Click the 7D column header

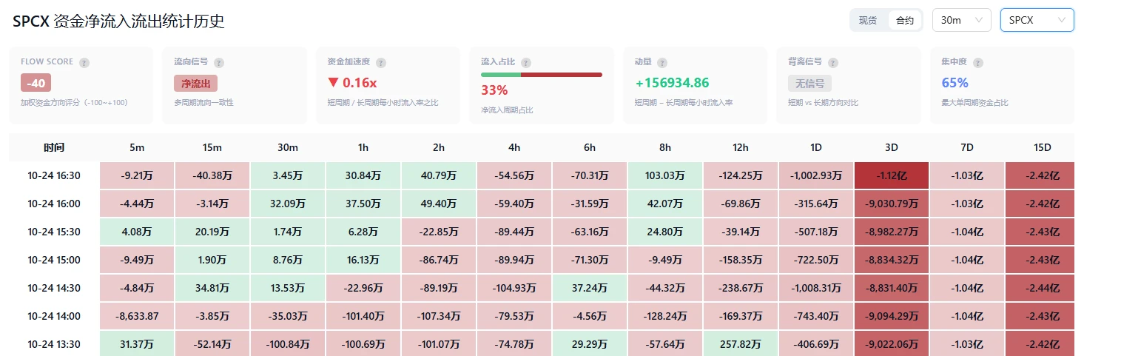967,148
